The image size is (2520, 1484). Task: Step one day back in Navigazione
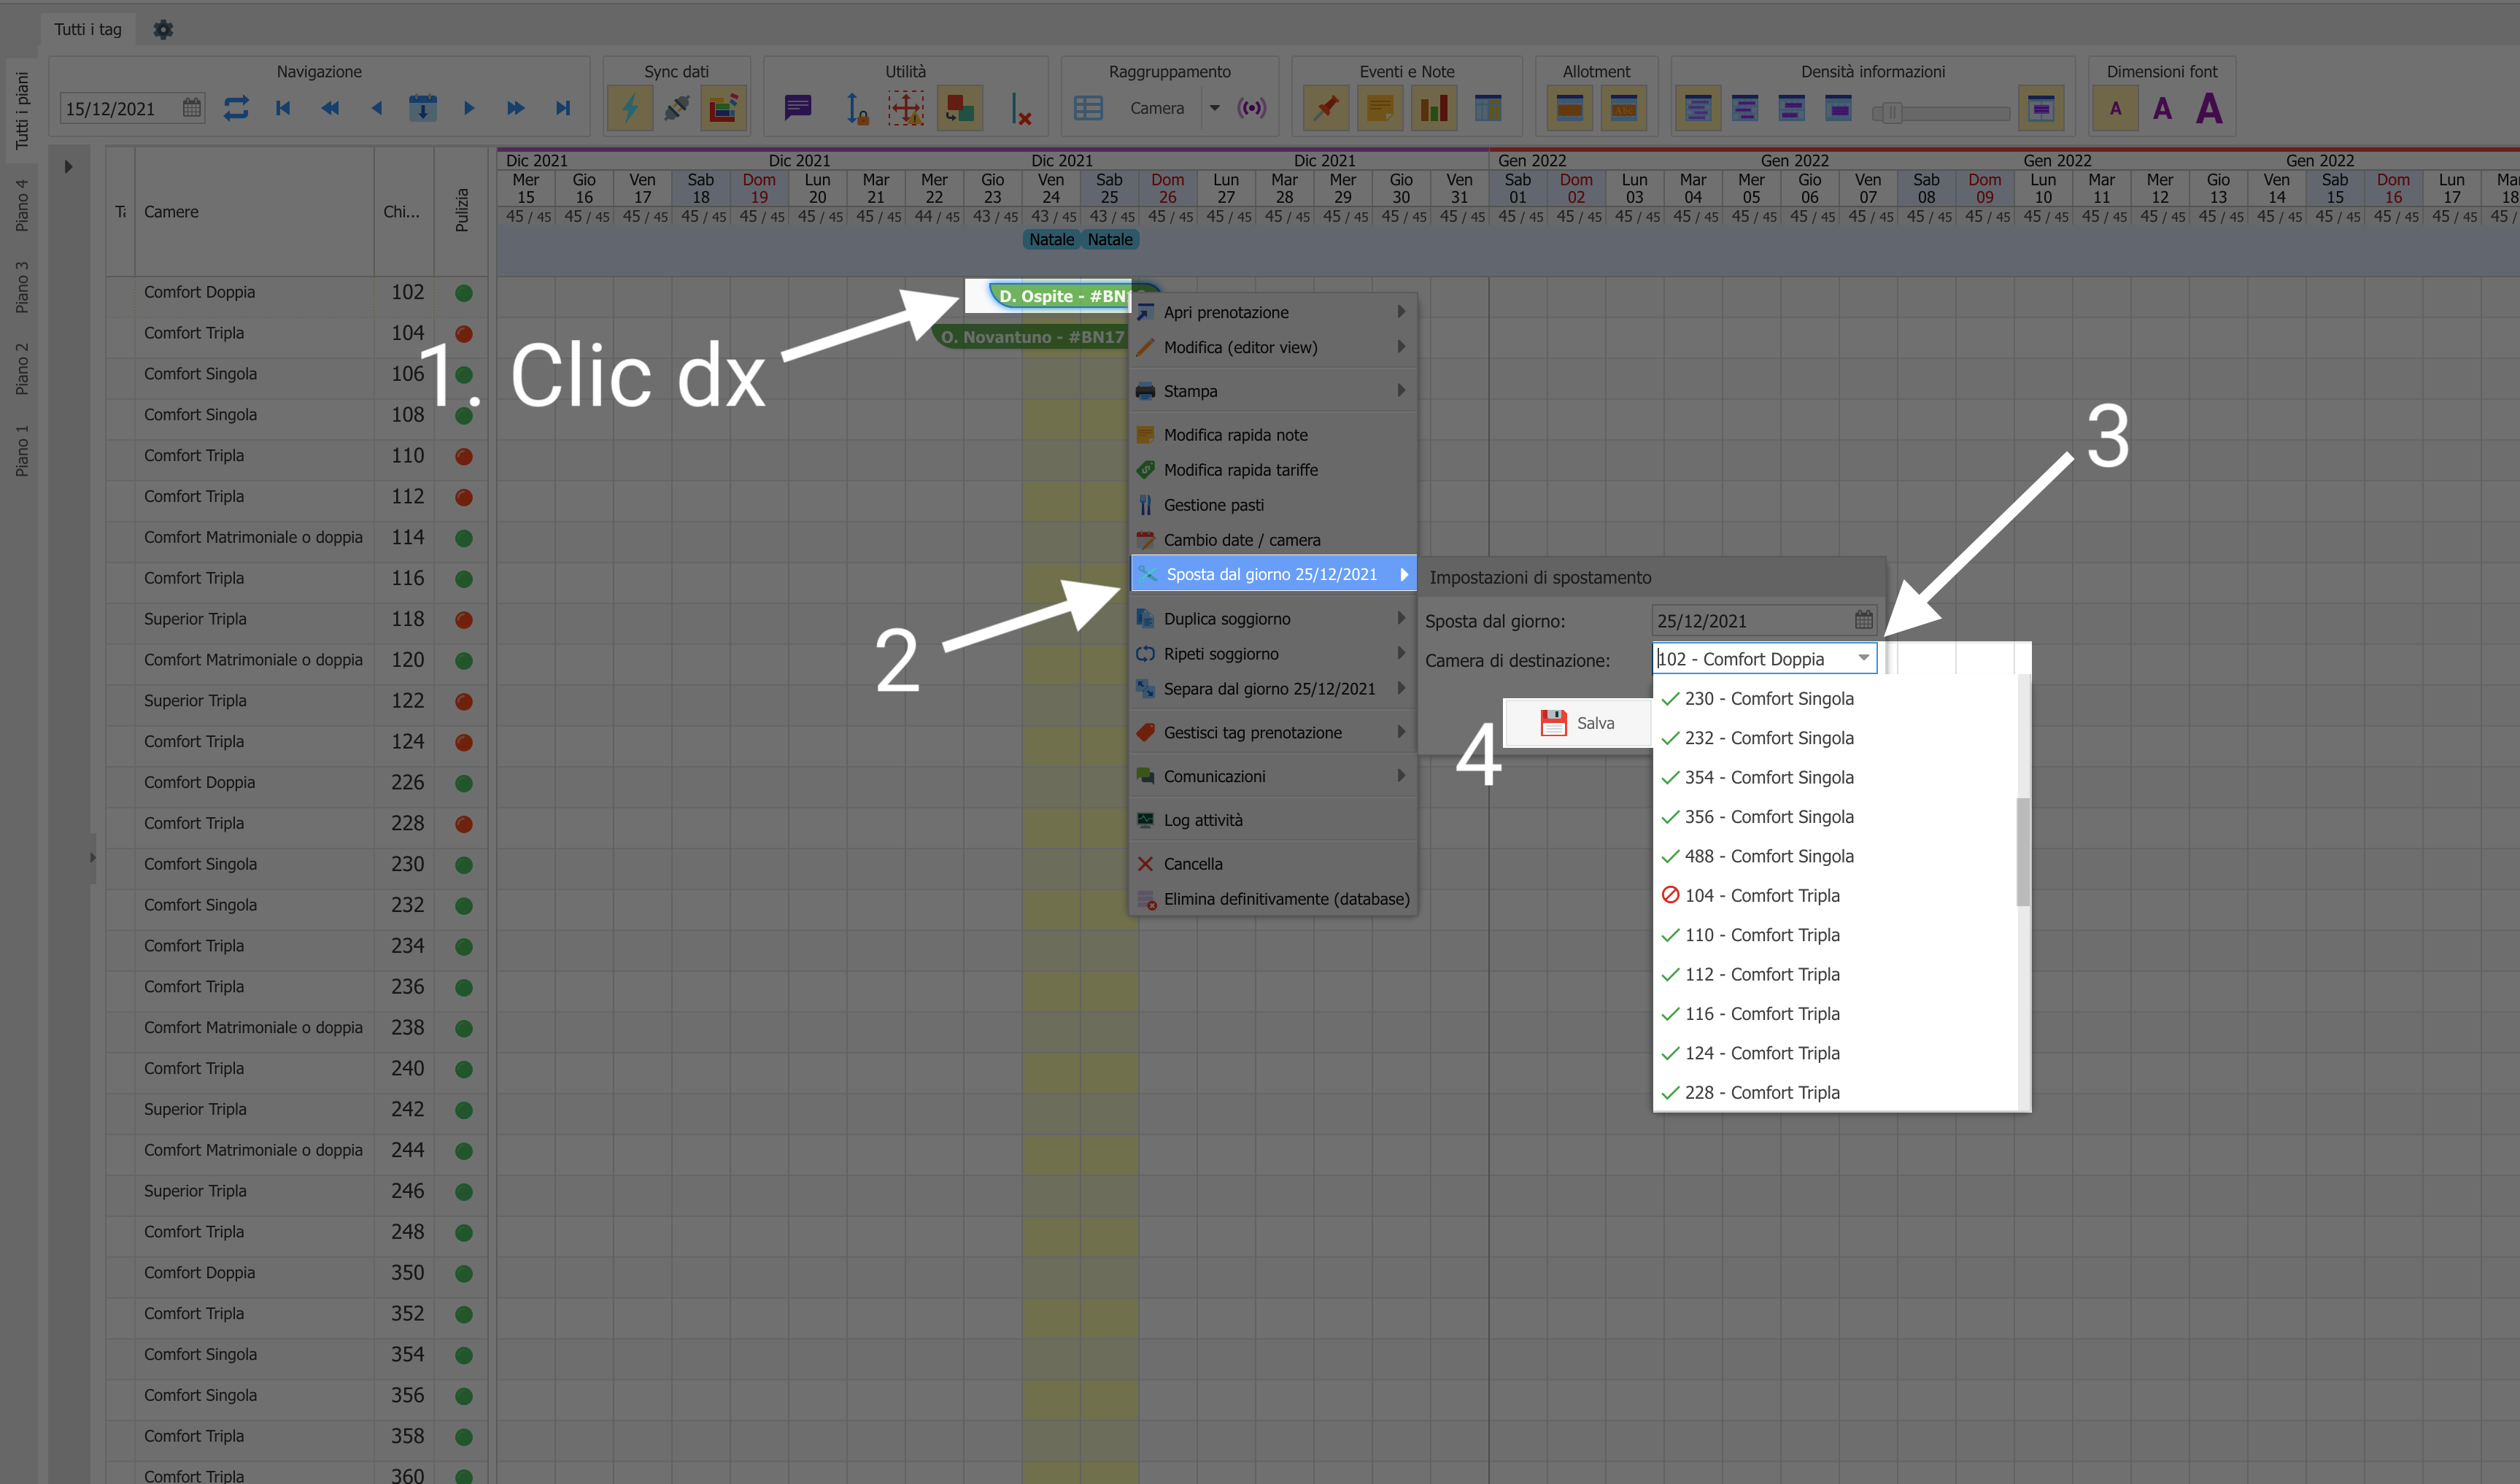pos(376,108)
